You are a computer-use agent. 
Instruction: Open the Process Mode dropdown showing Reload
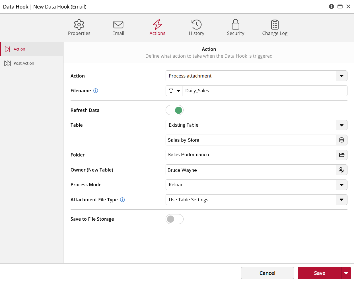point(342,185)
